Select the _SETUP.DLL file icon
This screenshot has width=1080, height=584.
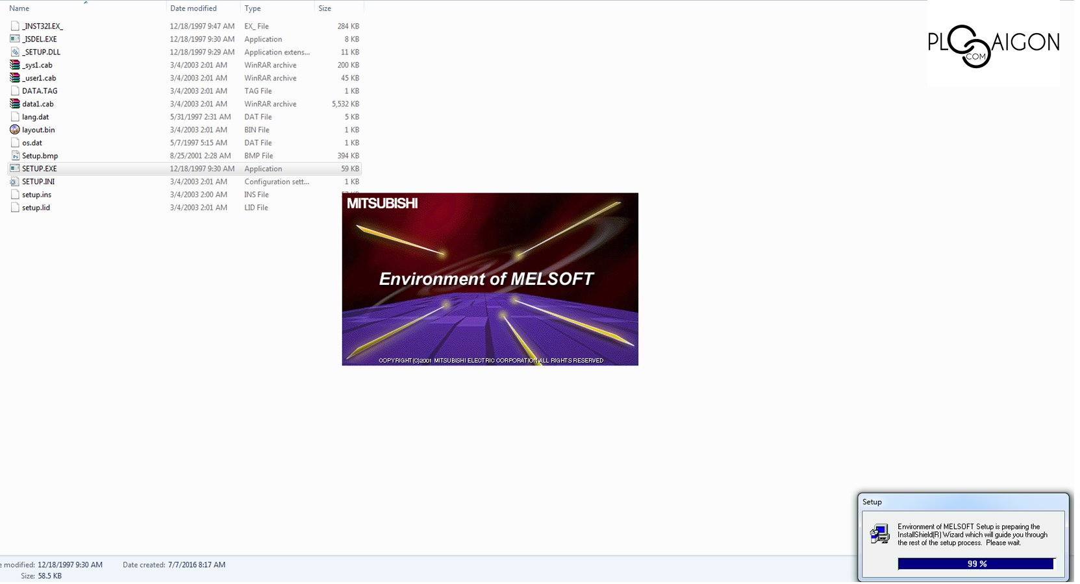pos(15,52)
